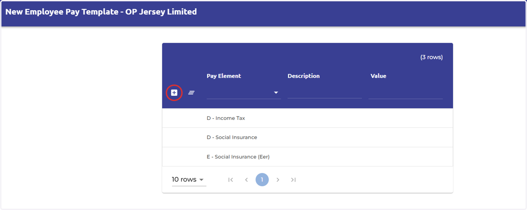527x210 pixels.
Task: Go to first page of table
Action: (x=231, y=180)
